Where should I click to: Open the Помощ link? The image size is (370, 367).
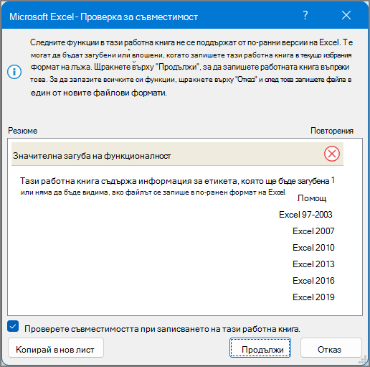[311, 198]
